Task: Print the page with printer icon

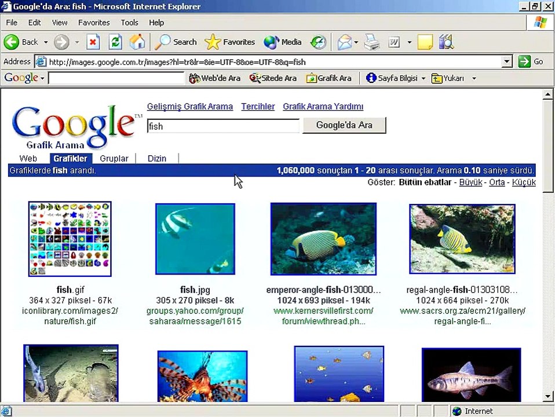Action: (372, 42)
